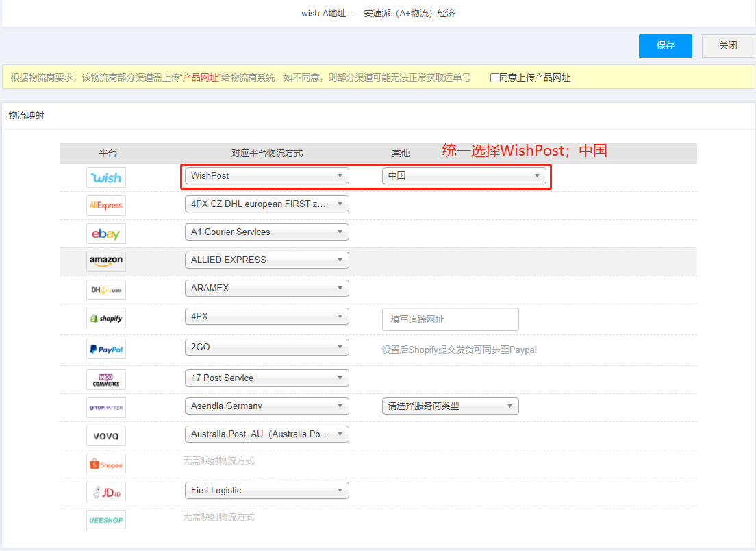Screen dimensions: 756x551
Task: Click the Wish platform logo
Action: (106, 177)
